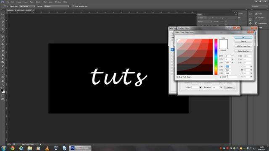Open Internet Explorer from taskbar
This screenshot has height=151, width=269.
point(21,148)
